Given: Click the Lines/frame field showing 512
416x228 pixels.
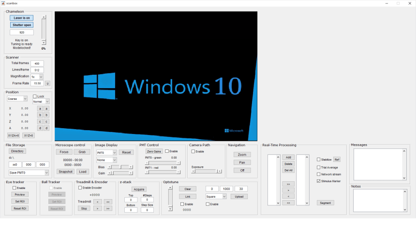Looking at the screenshot, I should coord(37,70).
